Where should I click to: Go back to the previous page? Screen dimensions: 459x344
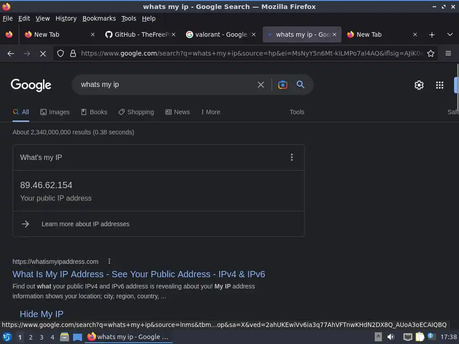pos(11,54)
